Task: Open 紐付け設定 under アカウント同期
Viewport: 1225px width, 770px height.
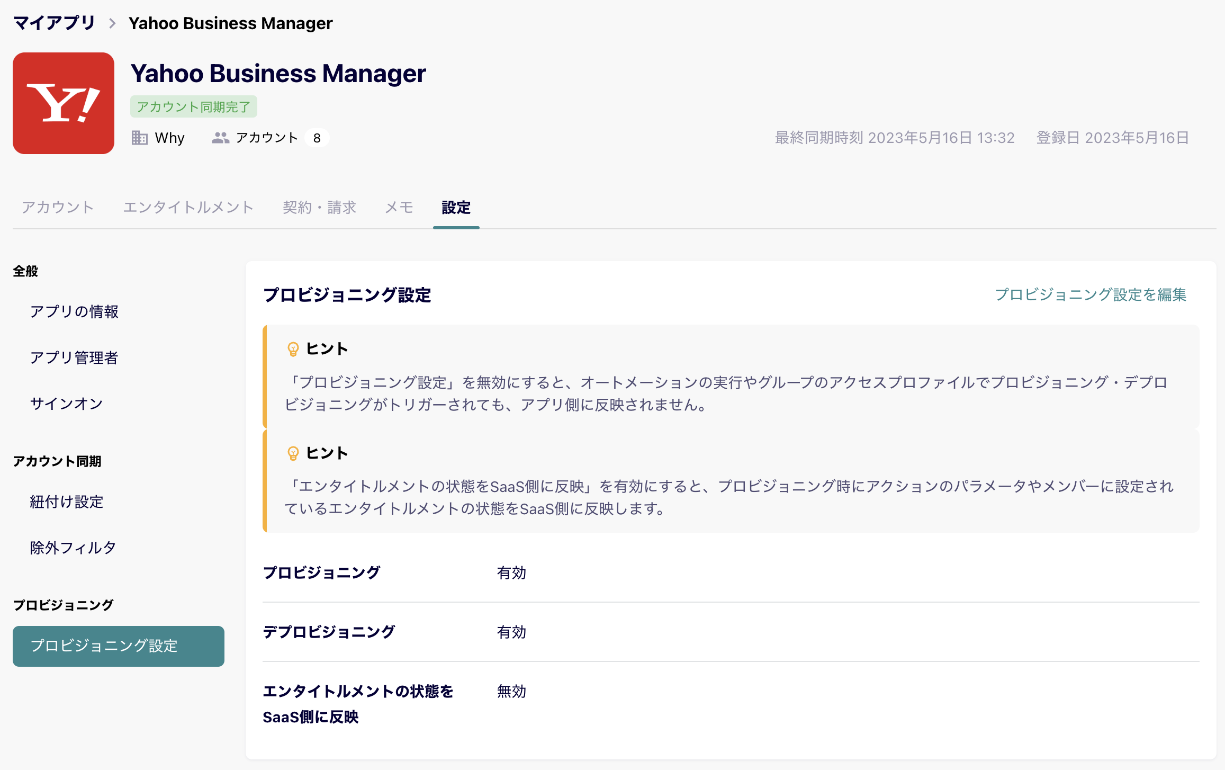Action: coord(66,502)
